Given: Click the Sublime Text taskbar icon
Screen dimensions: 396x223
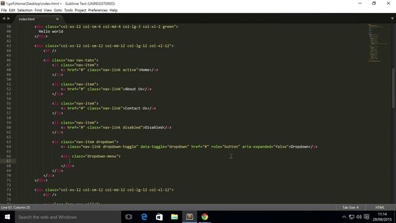Looking at the screenshot, I should 189,217.
